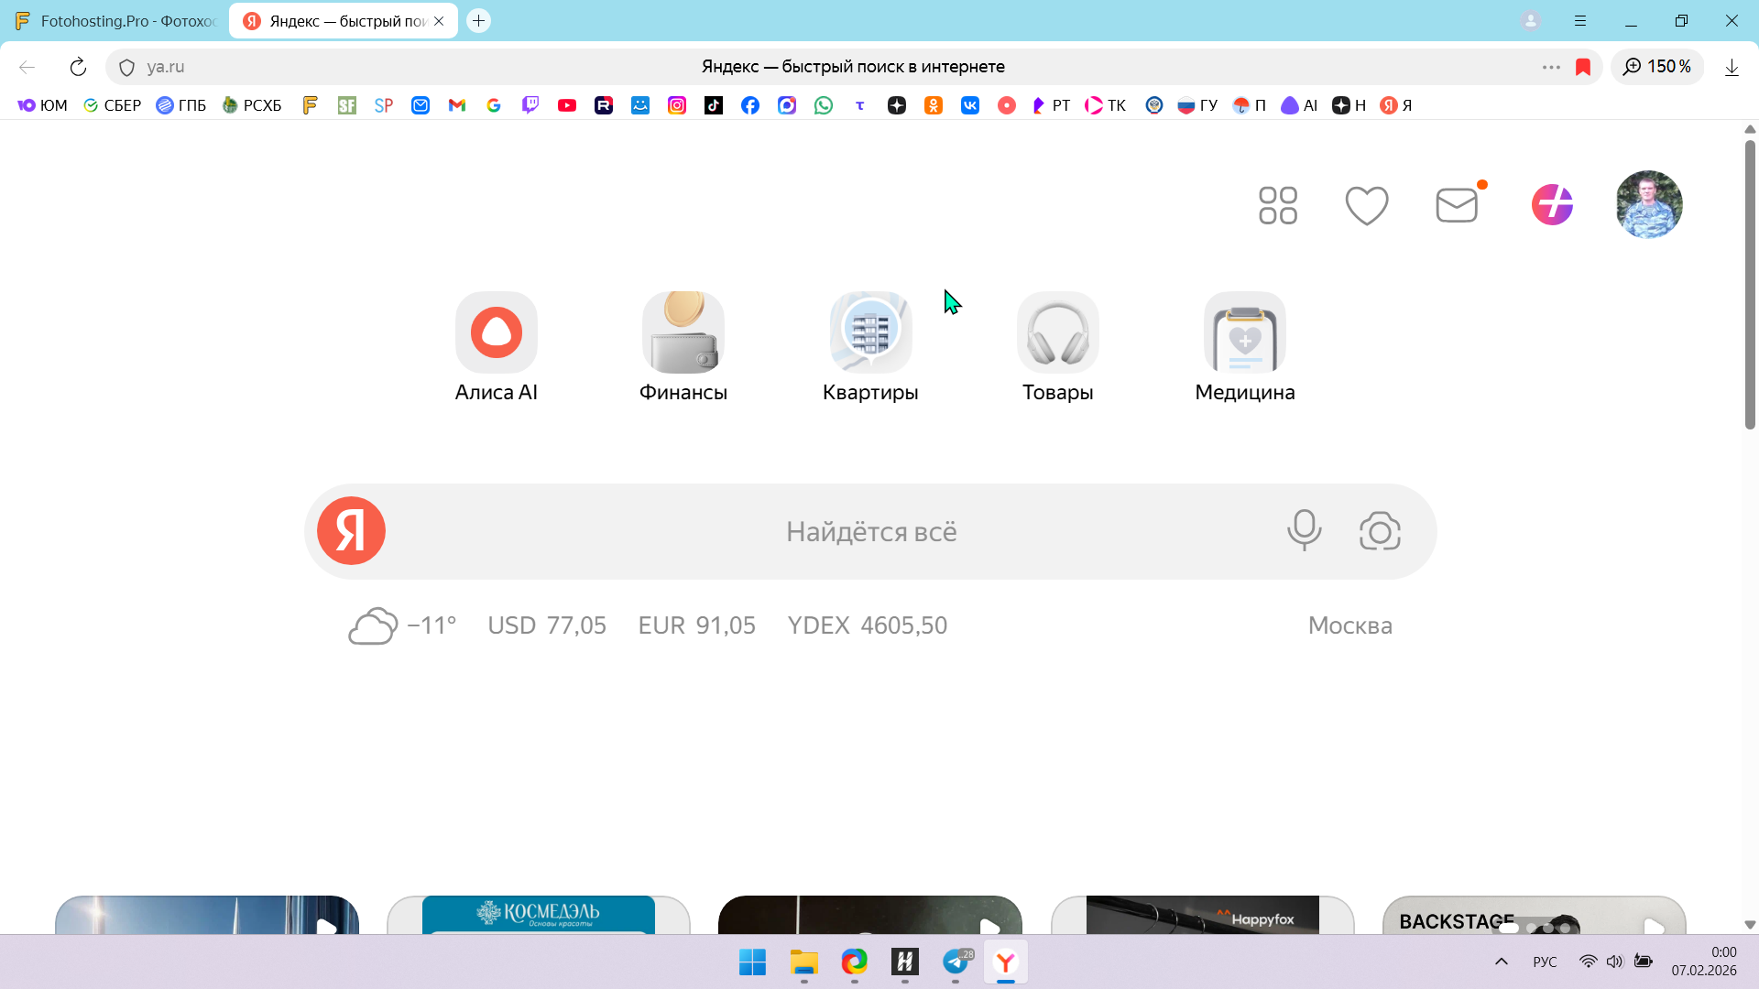The width and height of the screenshot is (1759, 989).
Task: Open all services grid icon
Action: [1278, 205]
